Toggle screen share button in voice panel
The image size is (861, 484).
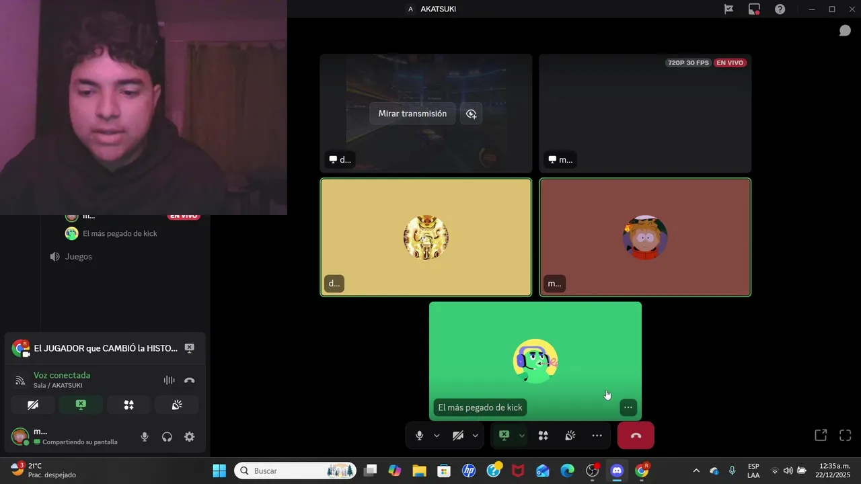tap(81, 405)
